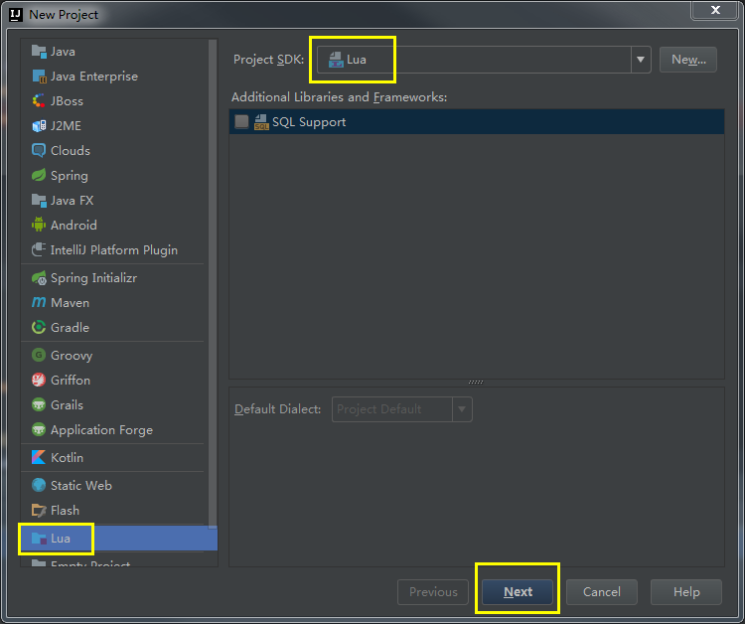Image resolution: width=745 pixels, height=624 pixels.
Task: Click New... to add an SDK
Action: [688, 60]
